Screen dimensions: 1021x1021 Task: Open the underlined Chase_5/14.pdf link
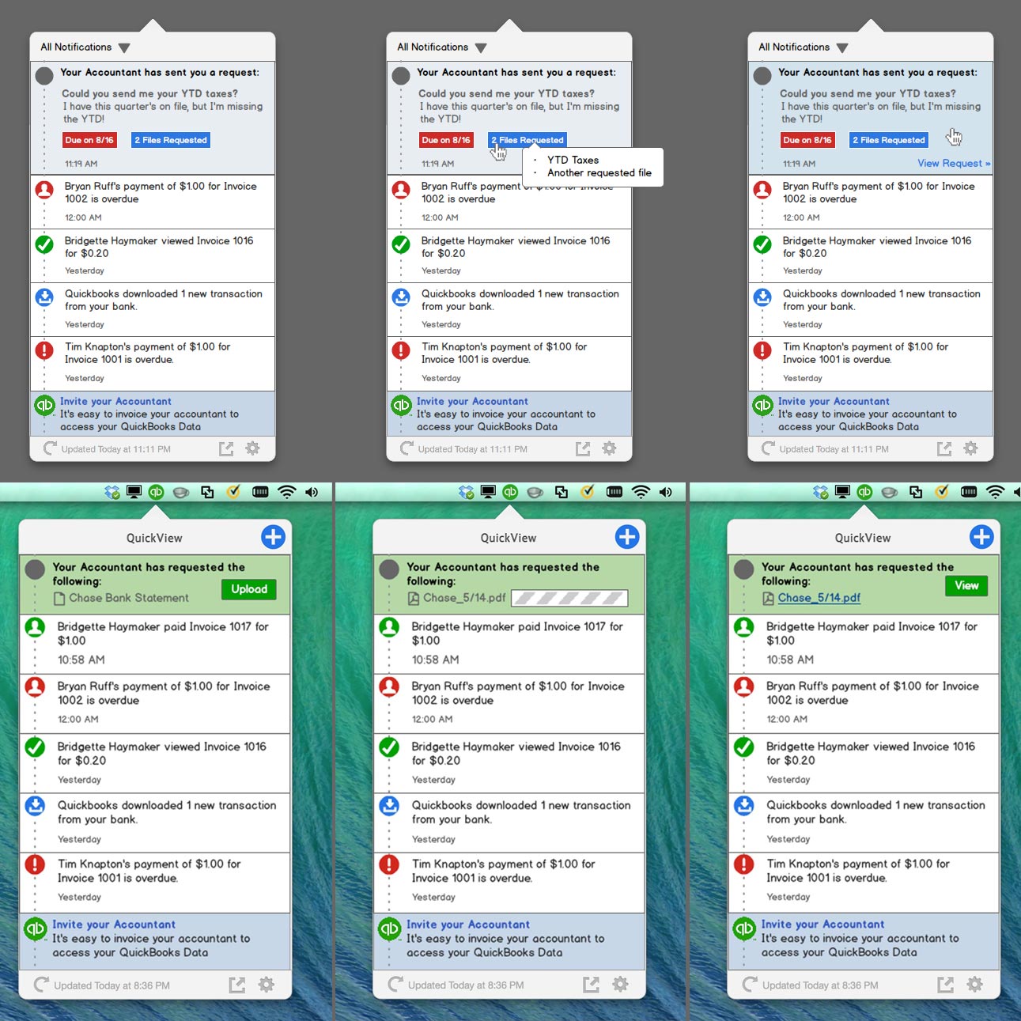pos(819,598)
